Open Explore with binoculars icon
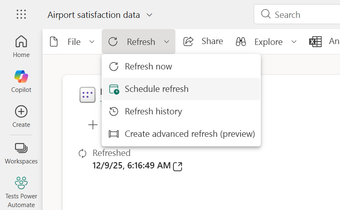The width and height of the screenshot is (340, 210). point(241,42)
